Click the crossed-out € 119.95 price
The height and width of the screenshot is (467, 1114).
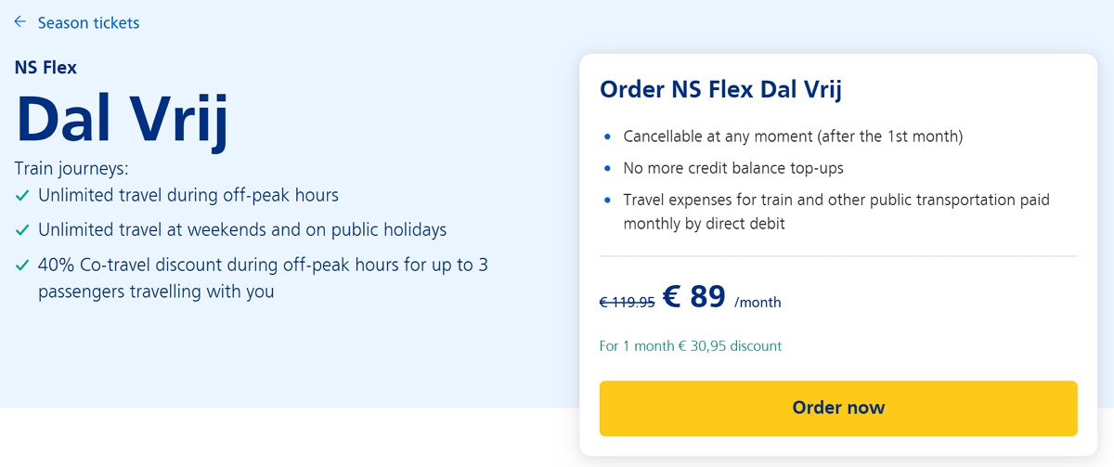(627, 302)
